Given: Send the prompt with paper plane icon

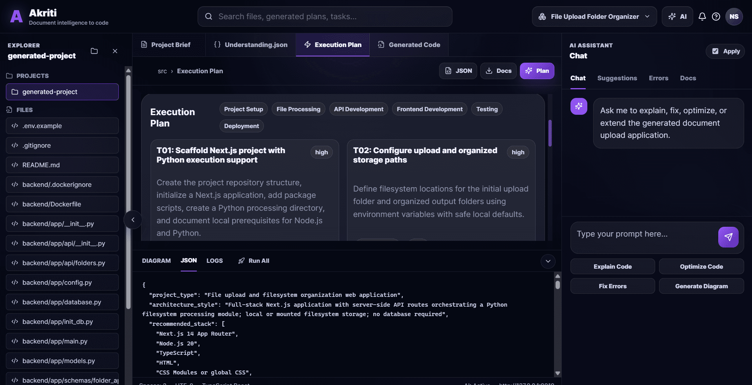Looking at the screenshot, I should click(728, 237).
